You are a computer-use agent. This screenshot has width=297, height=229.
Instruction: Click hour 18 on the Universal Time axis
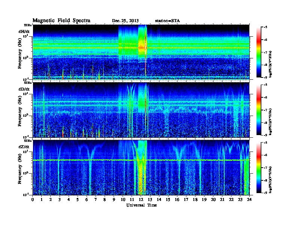tap(195, 199)
